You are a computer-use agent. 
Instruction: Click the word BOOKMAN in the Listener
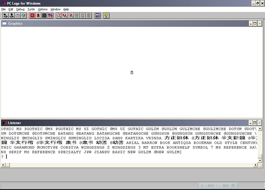[202, 142]
